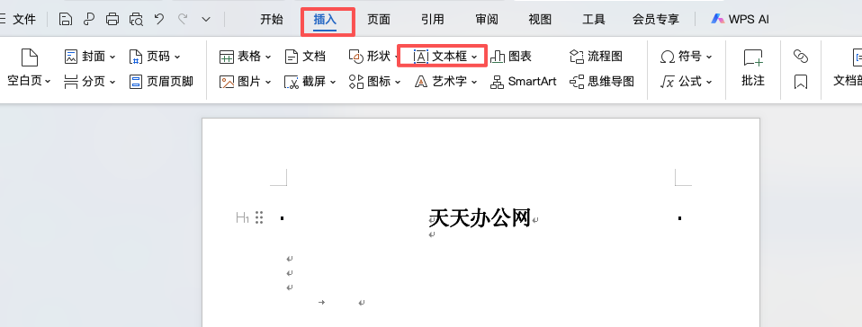
Task: Click the 分页 page break button
Action: click(x=85, y=82)
